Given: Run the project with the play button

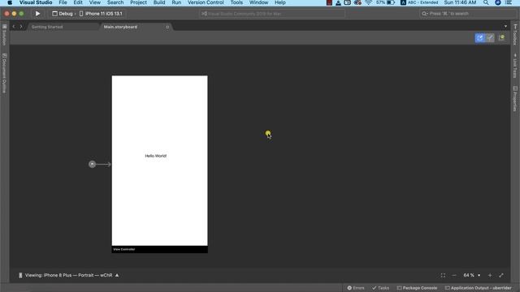Looking at the screenshot, I should [37, 14].
